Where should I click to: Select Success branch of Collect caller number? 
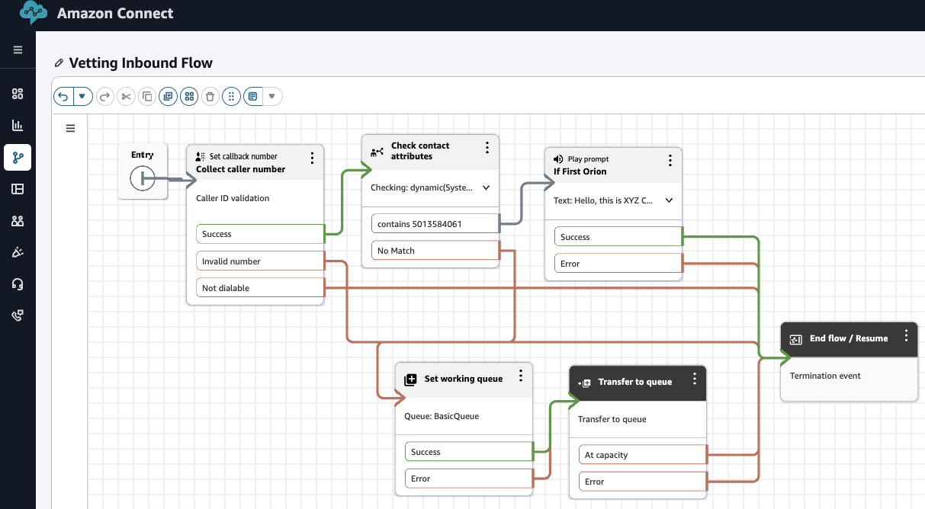[x=261, y=234]
